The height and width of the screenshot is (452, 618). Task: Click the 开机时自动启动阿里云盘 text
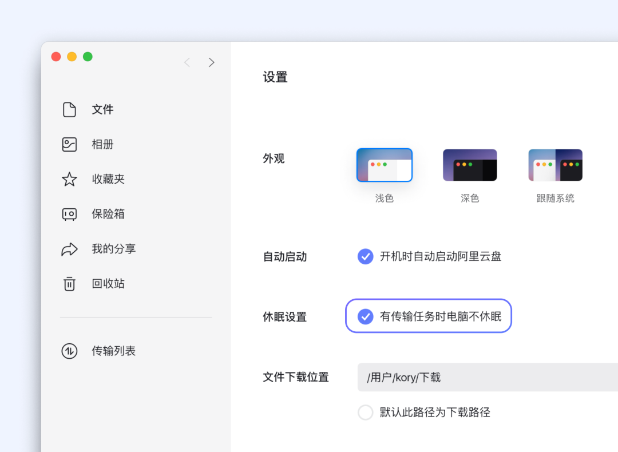(x=441, y=256)
